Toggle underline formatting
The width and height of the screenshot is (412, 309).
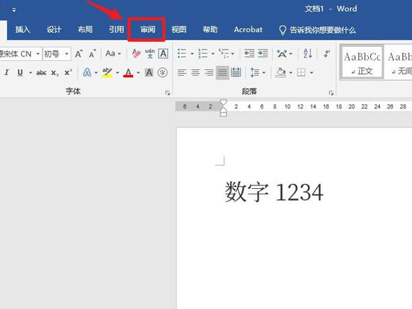tap(20, 73)
